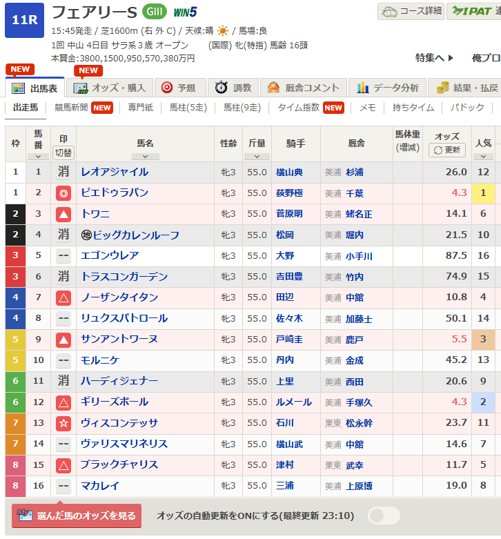This screenshot has width=501, height=539.
Task: Open the 俺プロ link
Action: pos(486,58)
